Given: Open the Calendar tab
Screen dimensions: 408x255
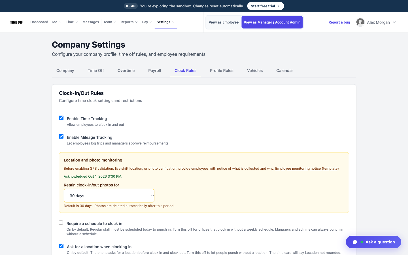Looking at the screenshot, I should click(285, 71).
